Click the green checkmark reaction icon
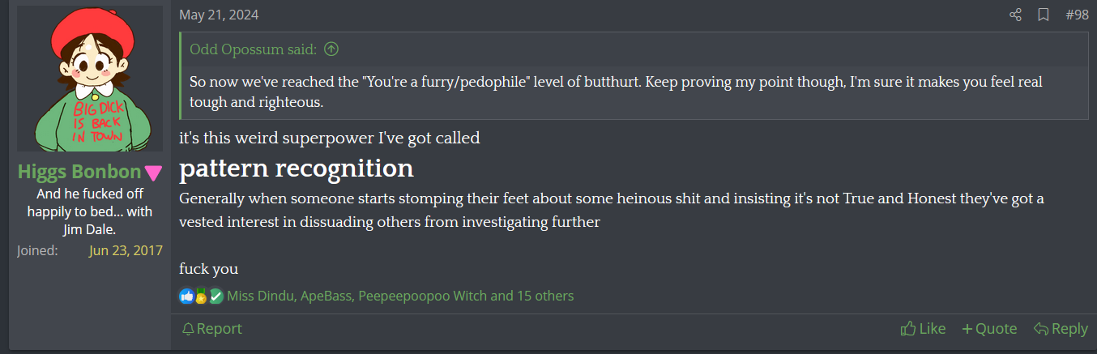This screenshot has width=1097, height=354. tap(216, 296)
